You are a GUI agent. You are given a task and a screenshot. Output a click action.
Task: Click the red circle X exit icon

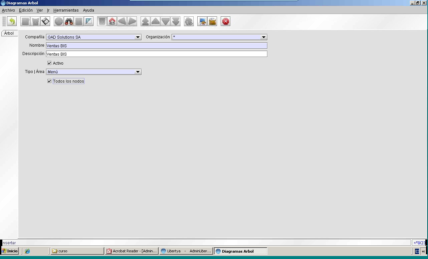pyautogui.click(x=226, y=22)
